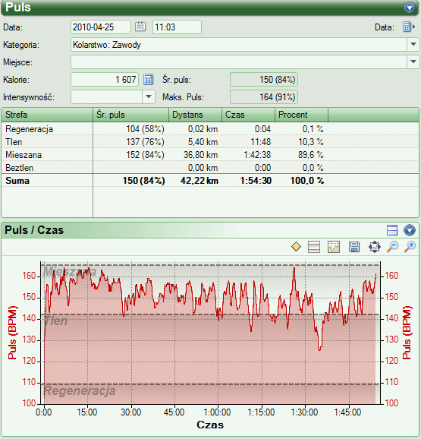The width and height of the screenshot is (421, 439).
Task: Click the Kalorie input field
Action: (105, 80)
